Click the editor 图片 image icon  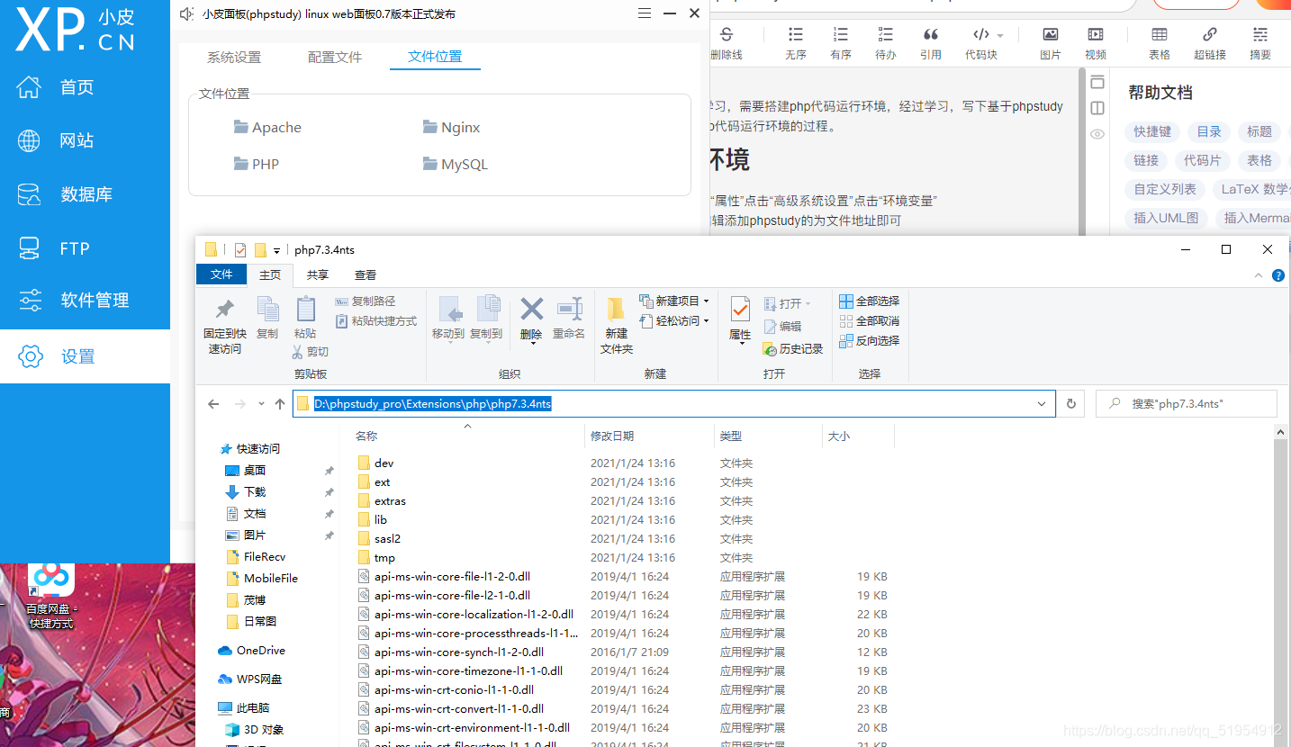[1051, 34]
